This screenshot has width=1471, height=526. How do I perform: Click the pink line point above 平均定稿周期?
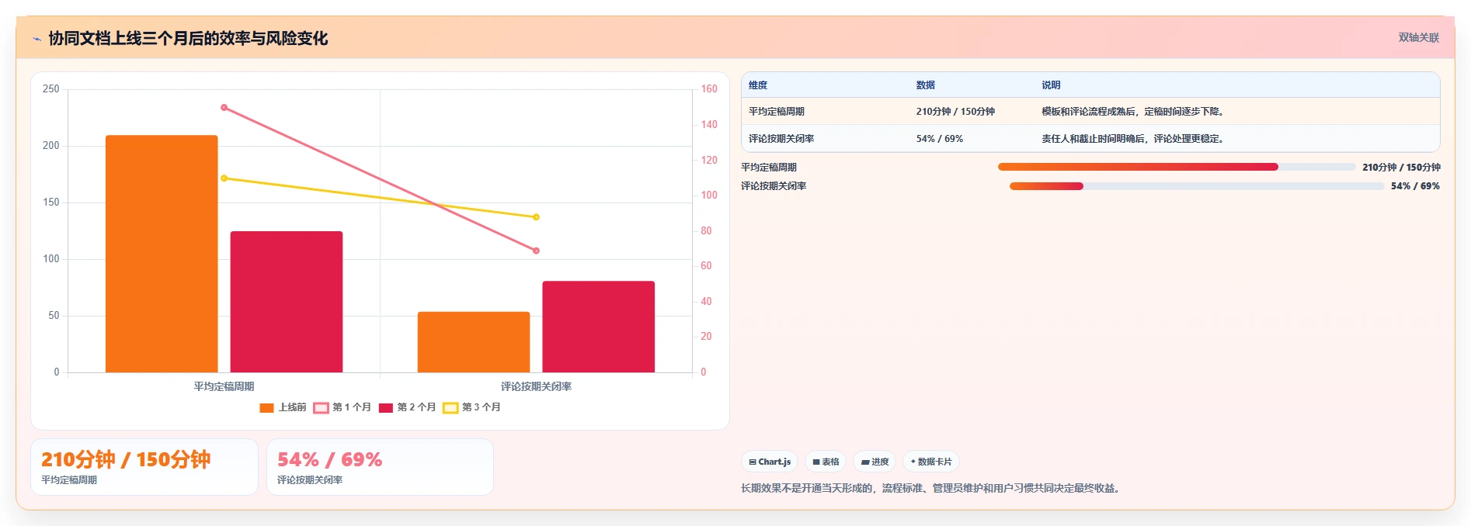coord(224,108)
